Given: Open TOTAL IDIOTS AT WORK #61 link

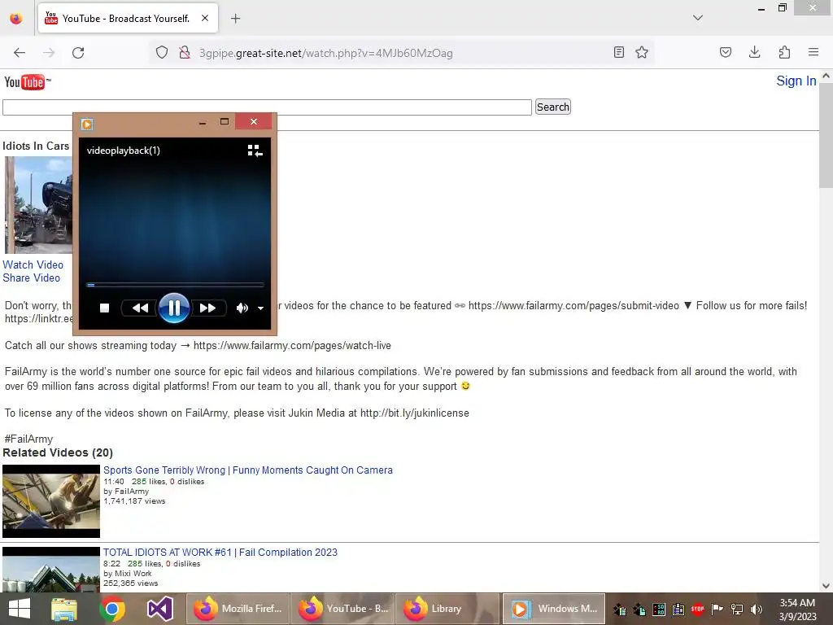Looking at the screenshot, I should (220, 553).
